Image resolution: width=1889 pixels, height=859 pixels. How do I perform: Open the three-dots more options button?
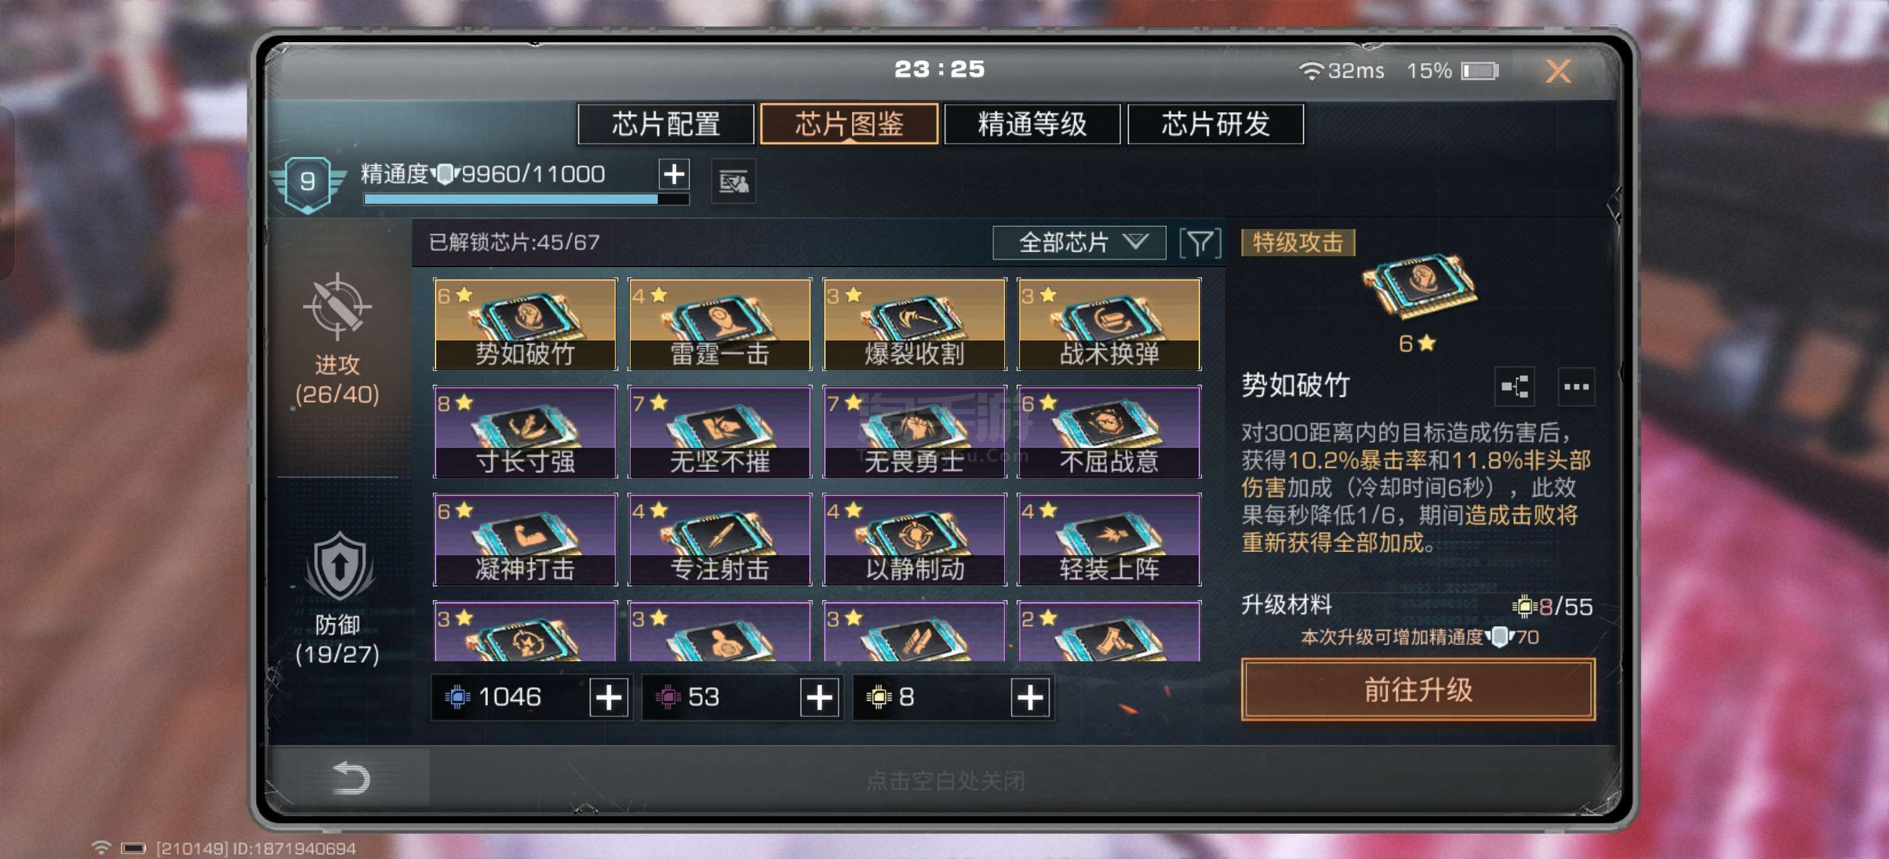point(1575,386)
